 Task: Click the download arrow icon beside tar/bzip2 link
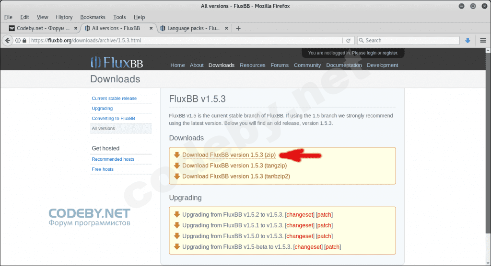point(177,176)
